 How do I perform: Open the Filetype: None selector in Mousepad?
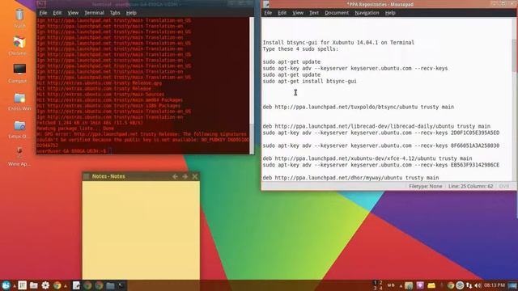click(425, 186)
